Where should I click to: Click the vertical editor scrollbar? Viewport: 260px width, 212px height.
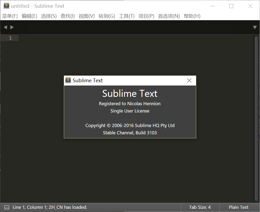pos(256,118)
